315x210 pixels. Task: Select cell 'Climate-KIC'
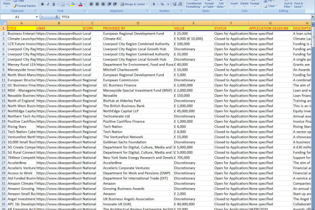pyautogui.click(x=138, y=39)
